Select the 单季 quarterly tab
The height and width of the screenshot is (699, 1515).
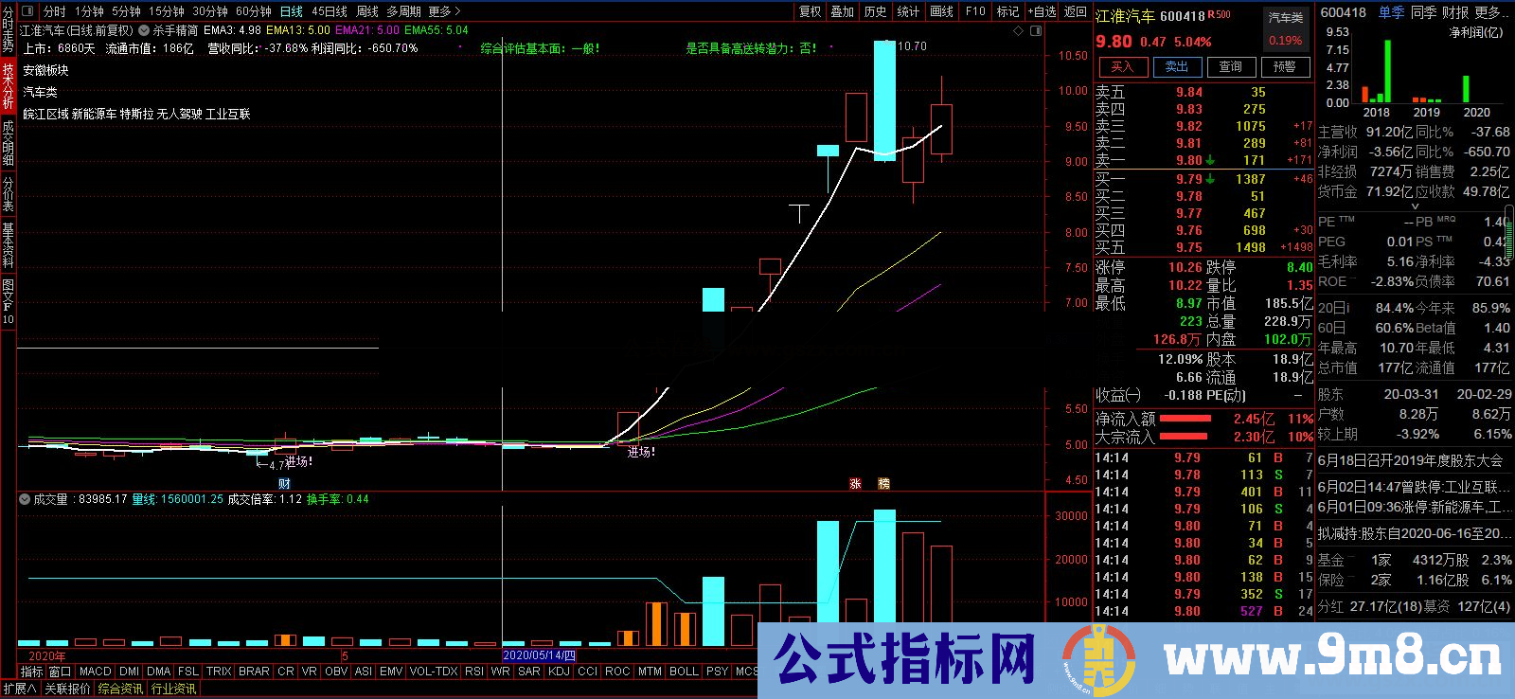[x=1391, y=12]
